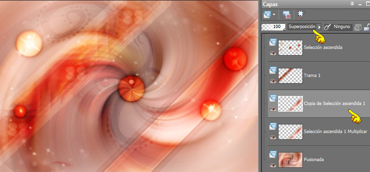Toggle the lock transparency padlock icon

coord(367,27)
